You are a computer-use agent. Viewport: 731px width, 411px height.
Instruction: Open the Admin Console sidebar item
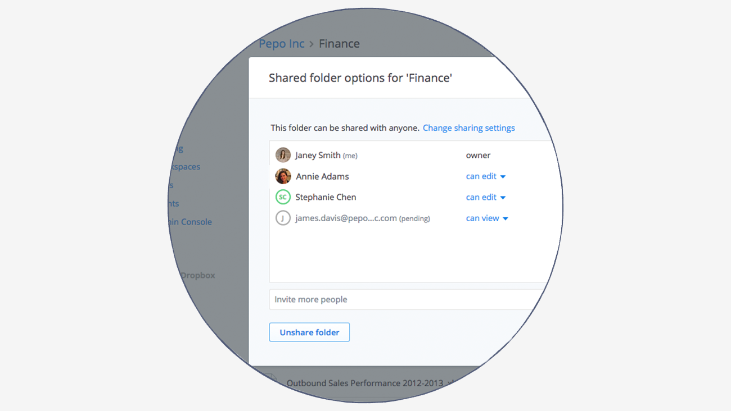point(190,222)
